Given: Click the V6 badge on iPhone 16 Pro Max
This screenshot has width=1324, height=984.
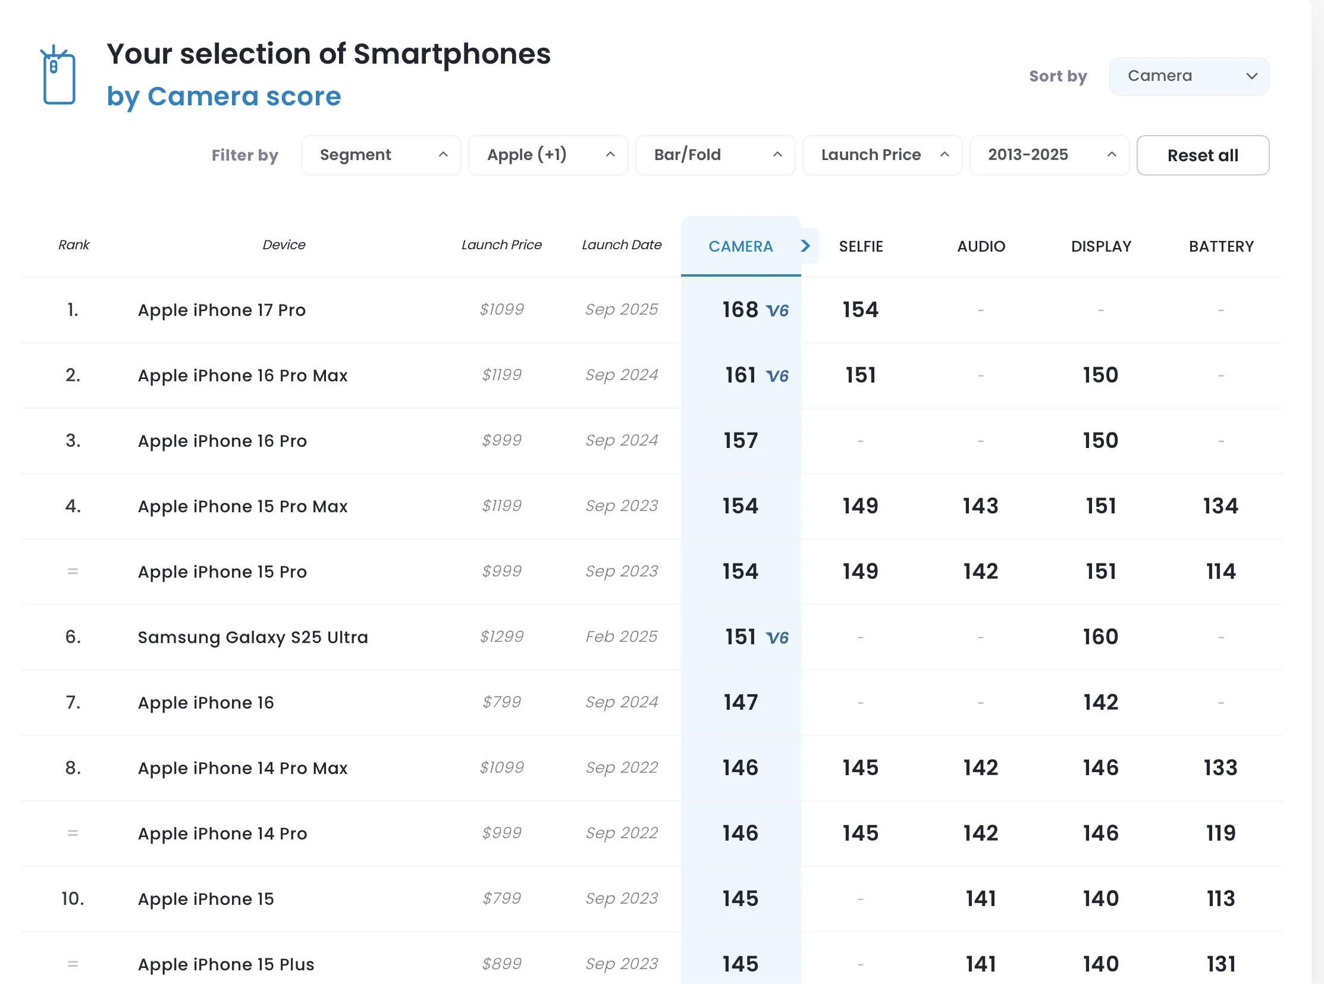Looking at the screenshot, I should (777, 376).
